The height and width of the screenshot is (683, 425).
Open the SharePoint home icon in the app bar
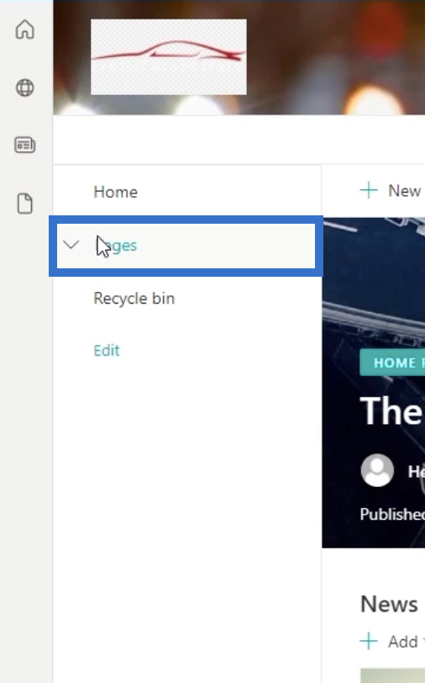(25, 29)
